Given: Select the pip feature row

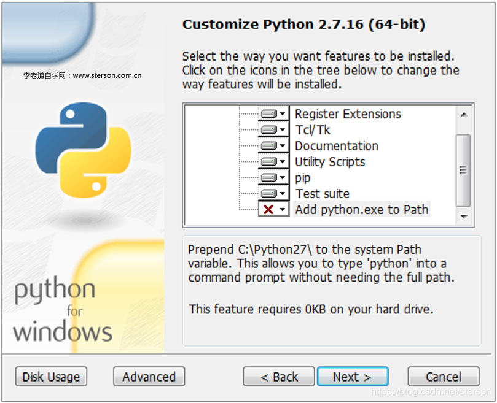Looking at the screenshot, I should pyautogui.click(x=303, y=178).
